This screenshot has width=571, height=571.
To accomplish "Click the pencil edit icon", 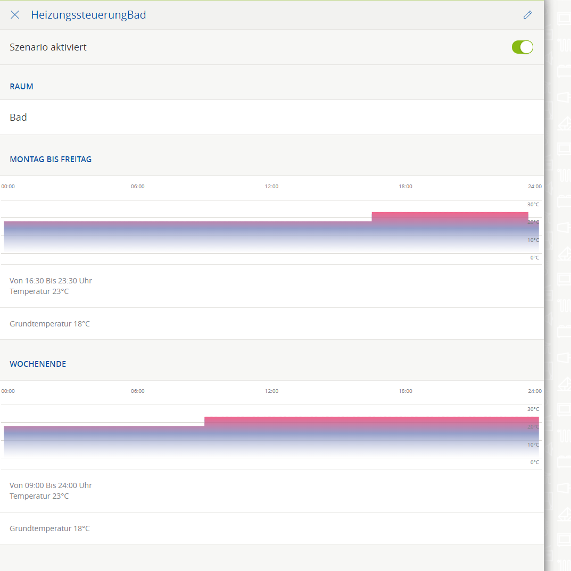I will click(527, 15).
